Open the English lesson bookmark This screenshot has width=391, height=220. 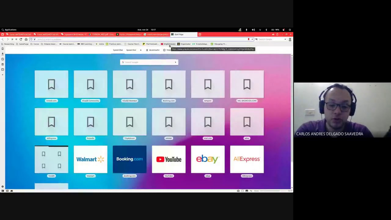tap(168, 44)
